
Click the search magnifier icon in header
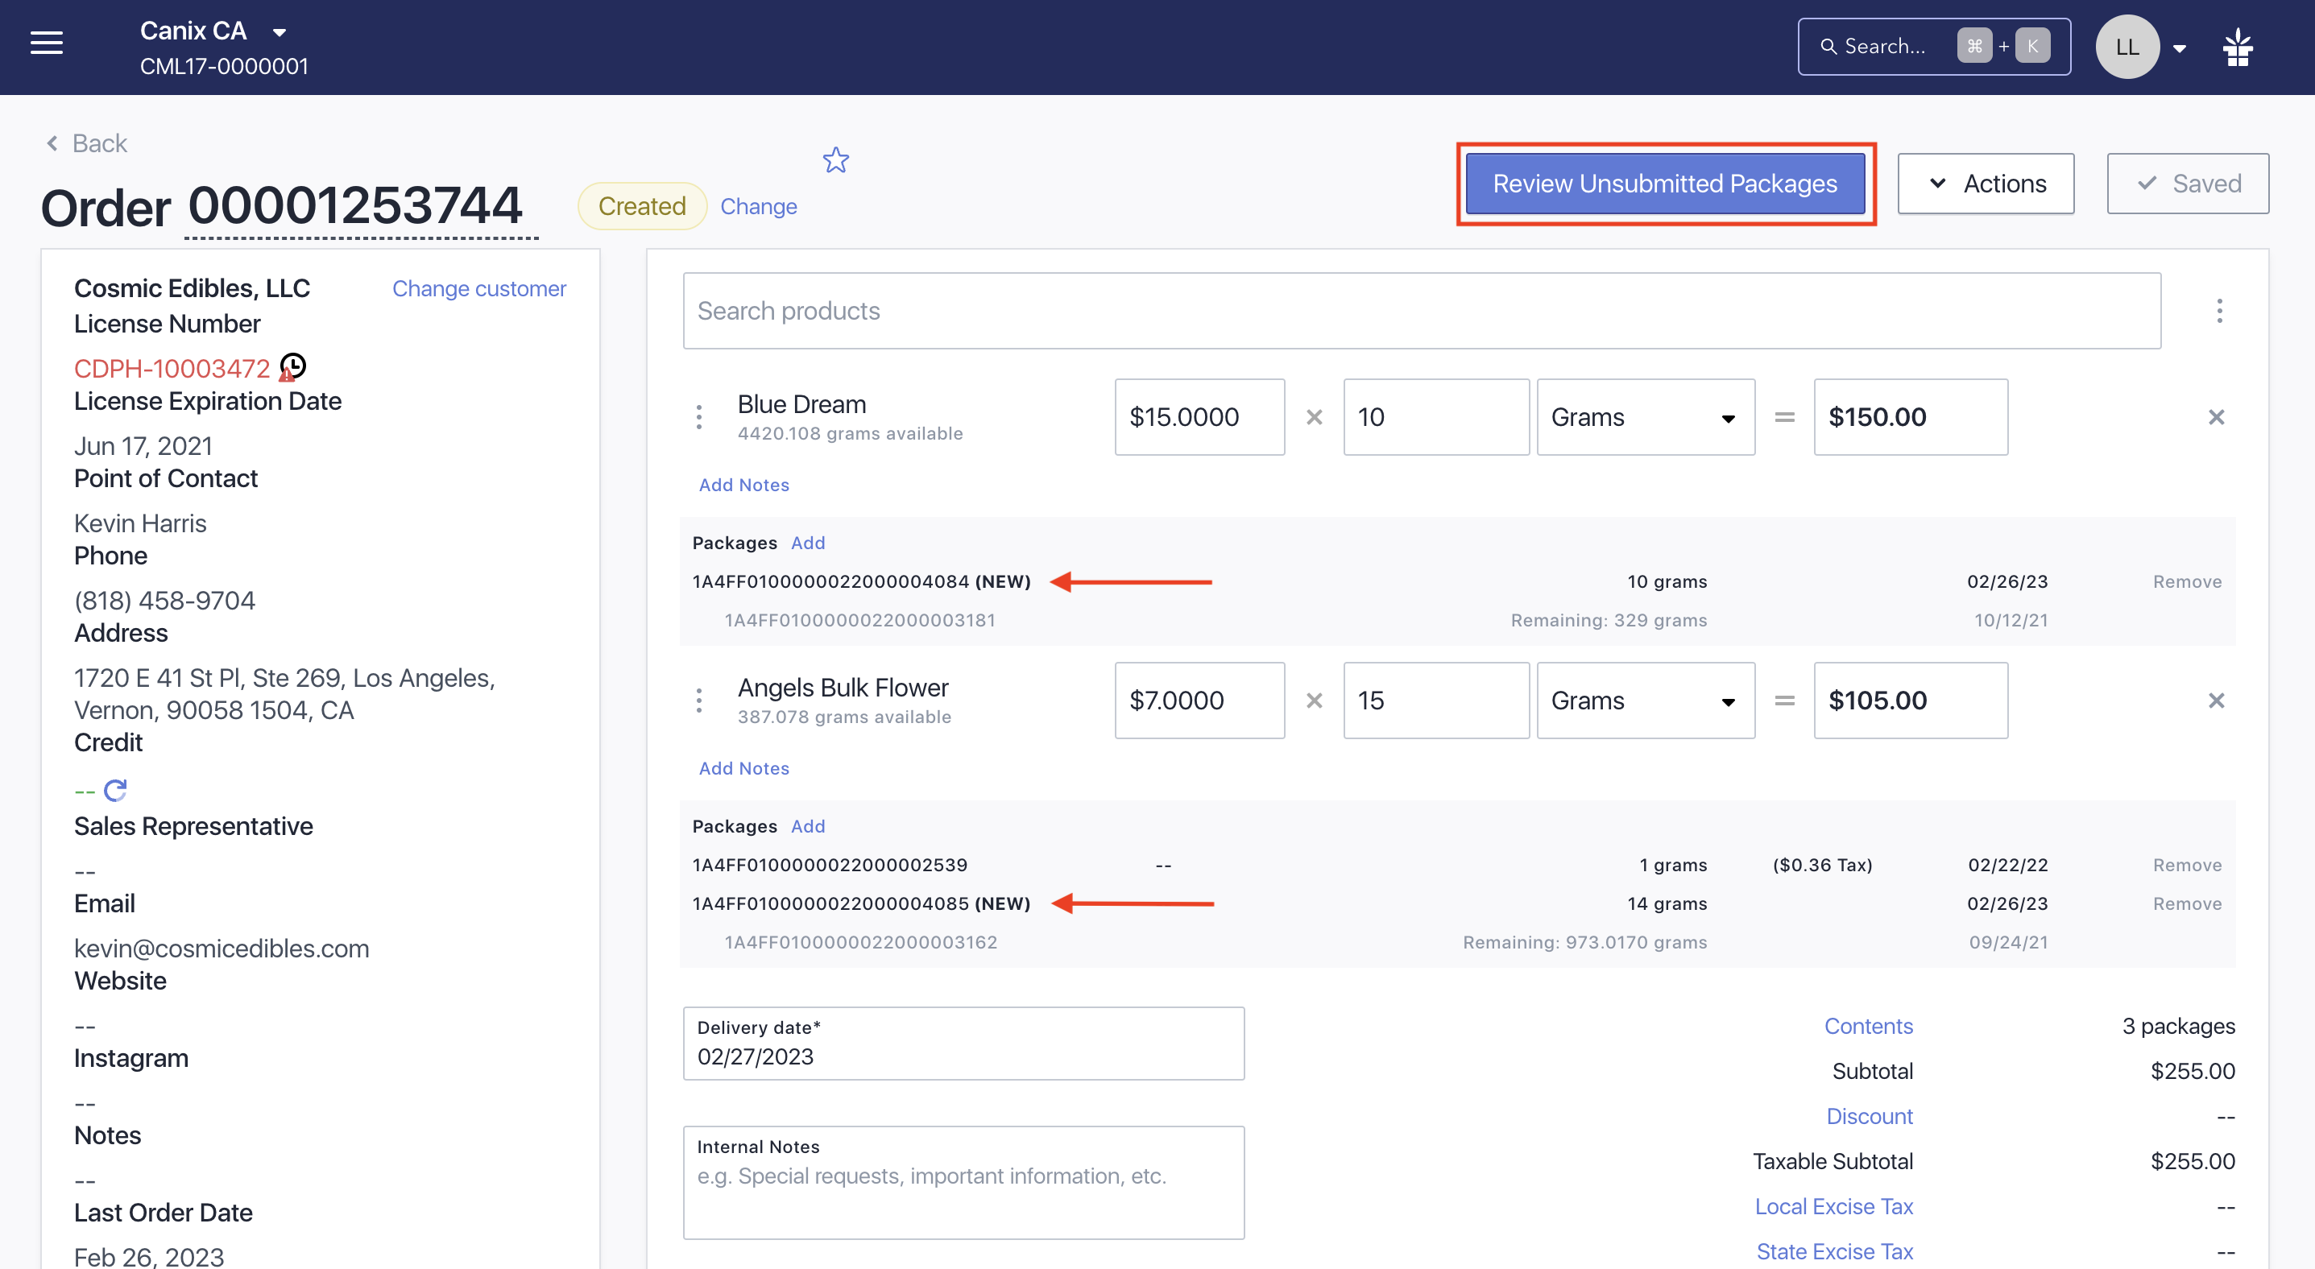click(1828, 46)
